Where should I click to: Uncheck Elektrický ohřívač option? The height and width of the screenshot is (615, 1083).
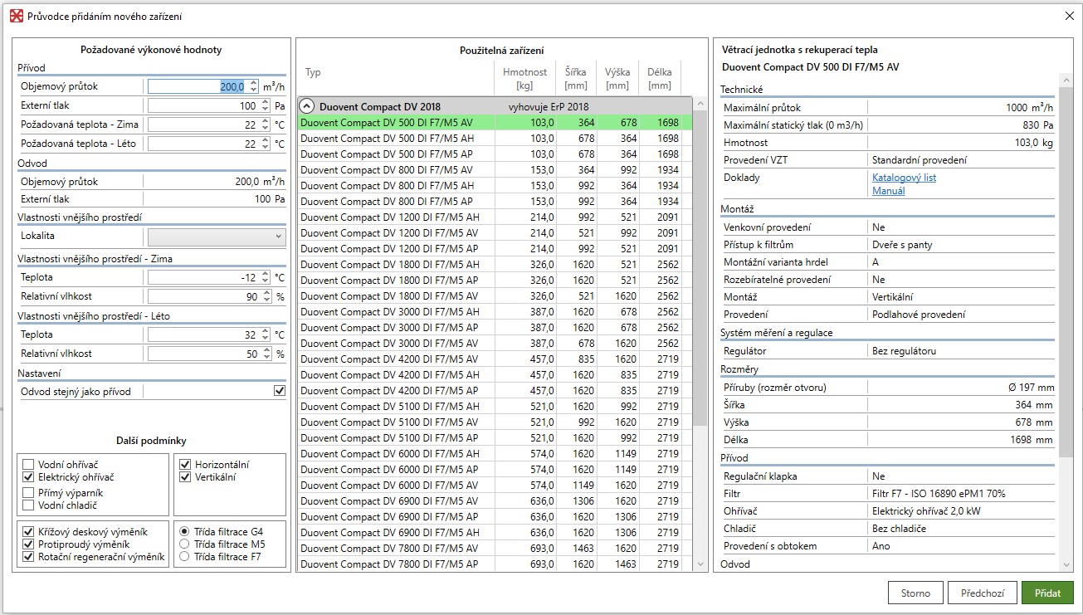(x=28, y=477)
